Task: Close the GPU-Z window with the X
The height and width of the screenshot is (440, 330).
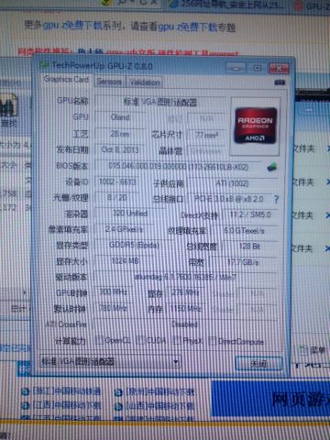Action: (279, 68)
